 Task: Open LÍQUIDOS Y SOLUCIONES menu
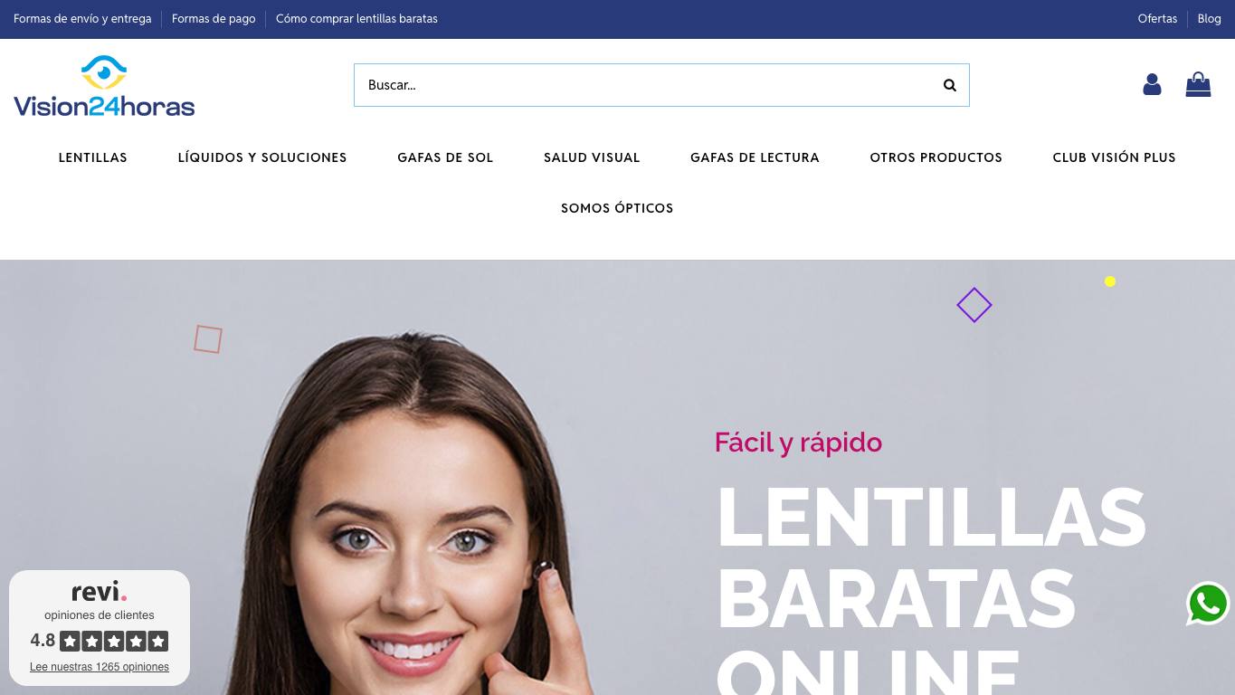[262, 157]
